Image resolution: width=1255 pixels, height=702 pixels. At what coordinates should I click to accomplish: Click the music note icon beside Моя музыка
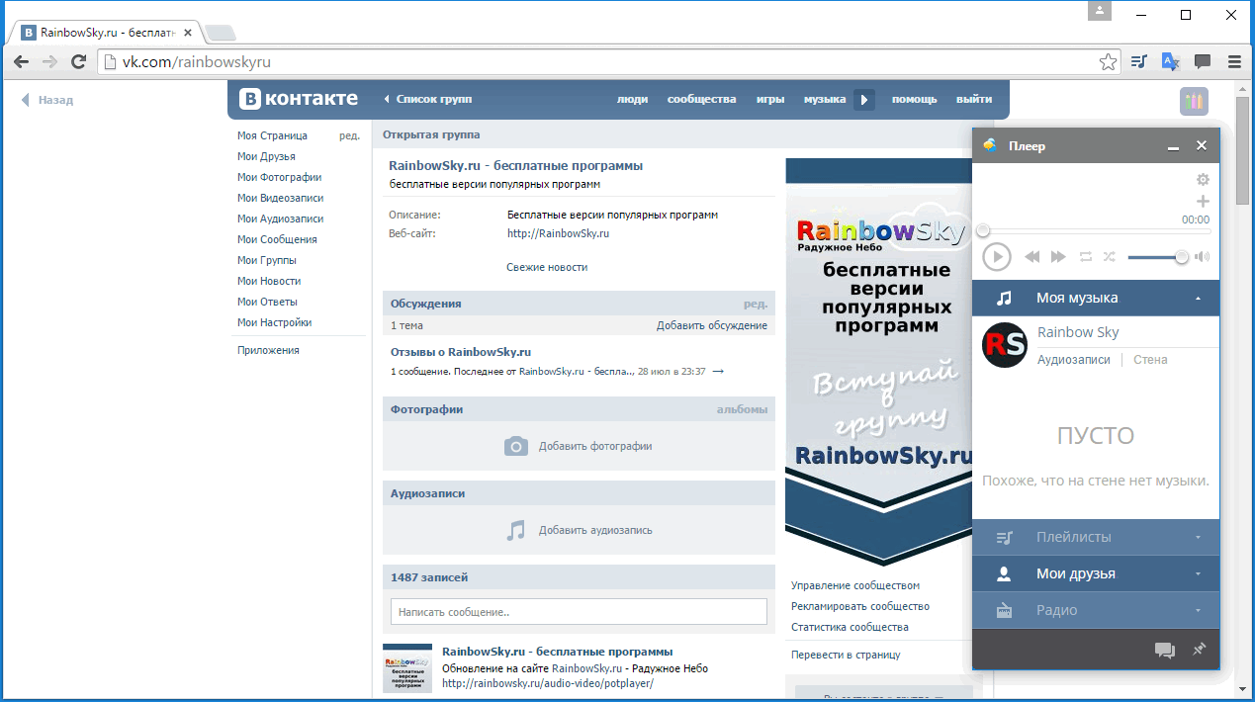(x=1004, y=298)
